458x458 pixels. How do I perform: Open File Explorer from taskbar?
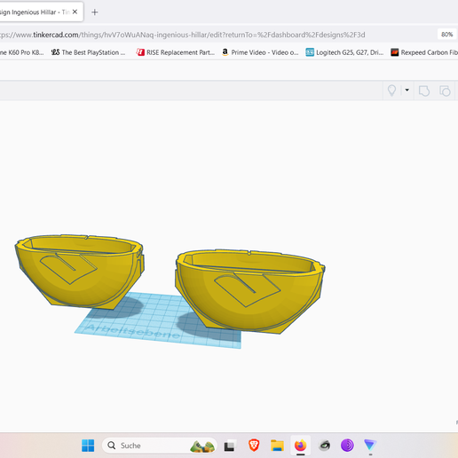click(x=277, y=446)
